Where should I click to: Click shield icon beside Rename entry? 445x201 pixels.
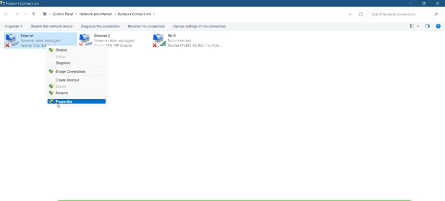pos(51,93)
